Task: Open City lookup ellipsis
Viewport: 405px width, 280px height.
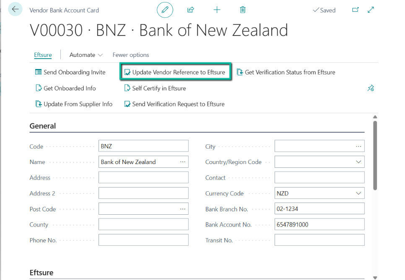Action: point(358,146)
